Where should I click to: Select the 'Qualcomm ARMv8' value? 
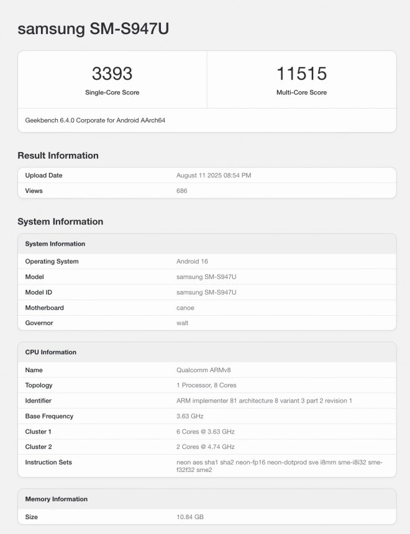[204, 370]
